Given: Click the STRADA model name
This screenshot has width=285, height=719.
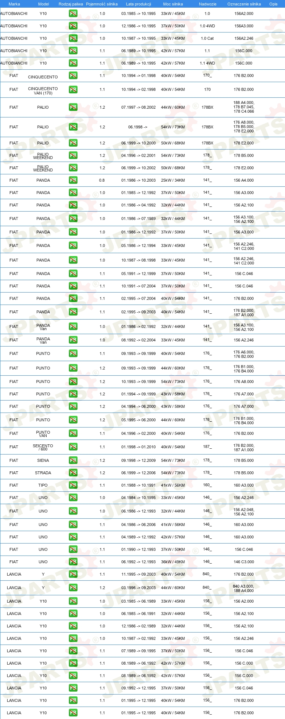Looking at the screenshot, I should coord(43,473).
